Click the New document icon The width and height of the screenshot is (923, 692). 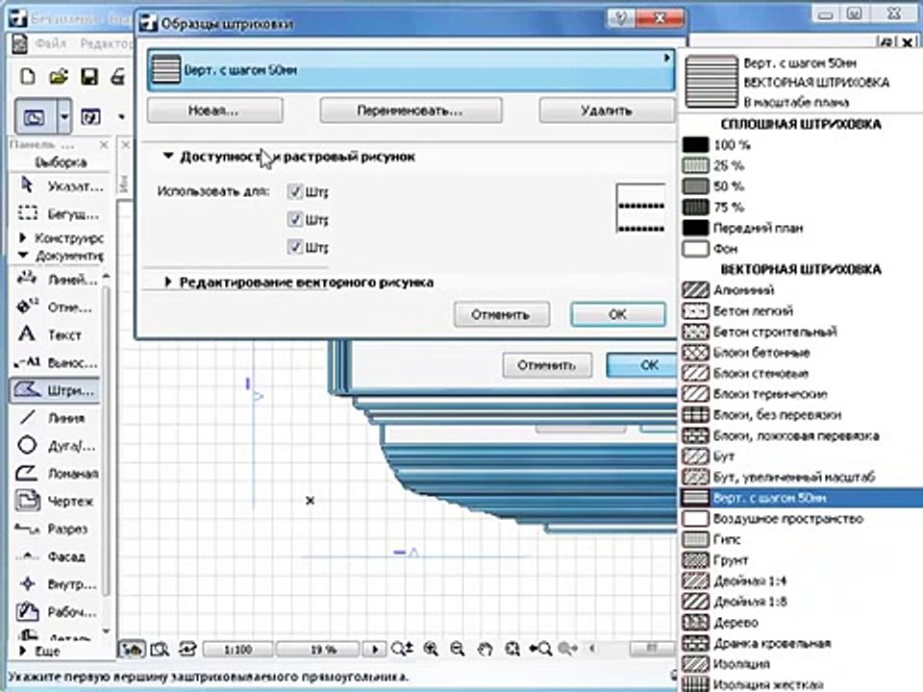(27, 77)
